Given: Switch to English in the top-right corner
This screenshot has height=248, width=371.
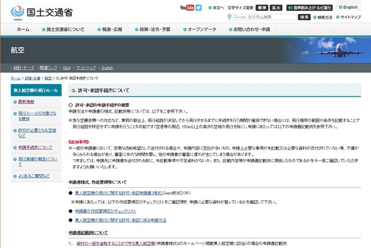Looking at the screenshot, I should [x=350, y=8].
